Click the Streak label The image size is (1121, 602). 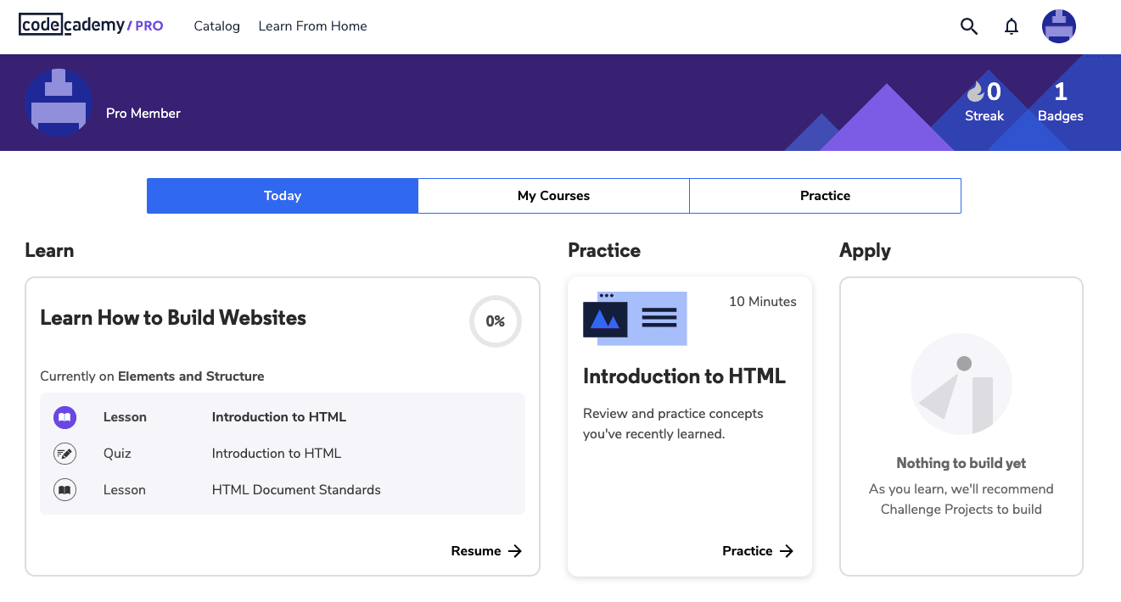click(984, 116)
